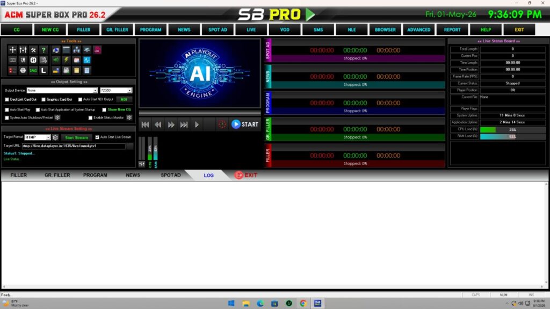The height and width of the screenshot is (309, 550).
Task: Click the red dotted loading icon beside START
Action: tap(222, 124)
